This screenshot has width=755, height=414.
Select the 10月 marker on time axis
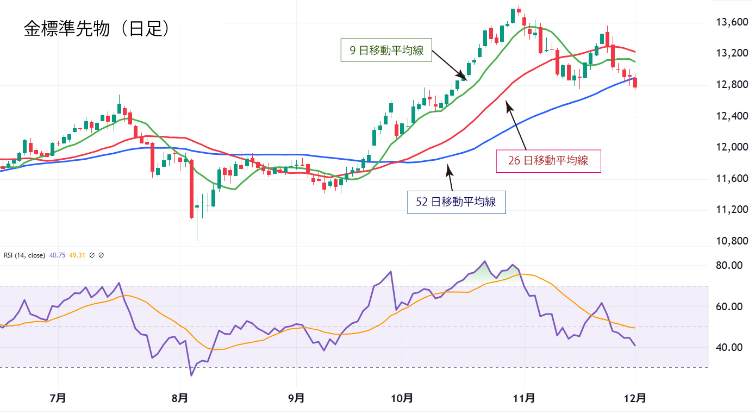pos(401,398)
